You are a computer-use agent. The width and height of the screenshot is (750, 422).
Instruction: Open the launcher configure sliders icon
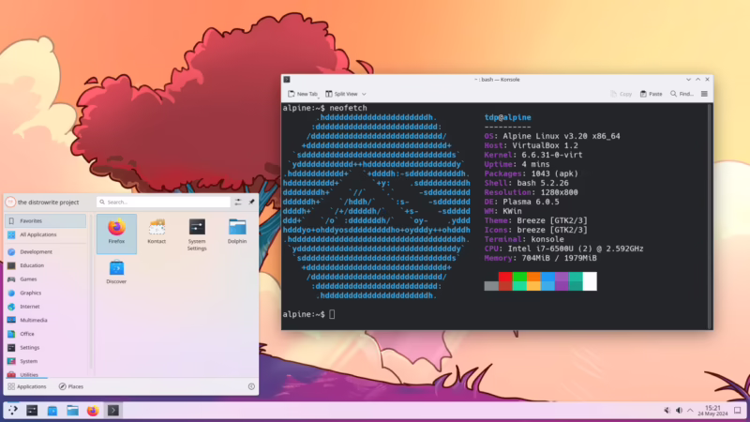click(x=238, y=202)
